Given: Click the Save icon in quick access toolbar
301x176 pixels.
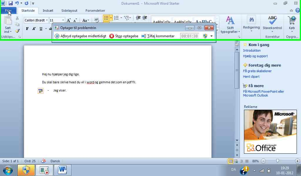Looking at the screenshot, I should coord(10,3).
